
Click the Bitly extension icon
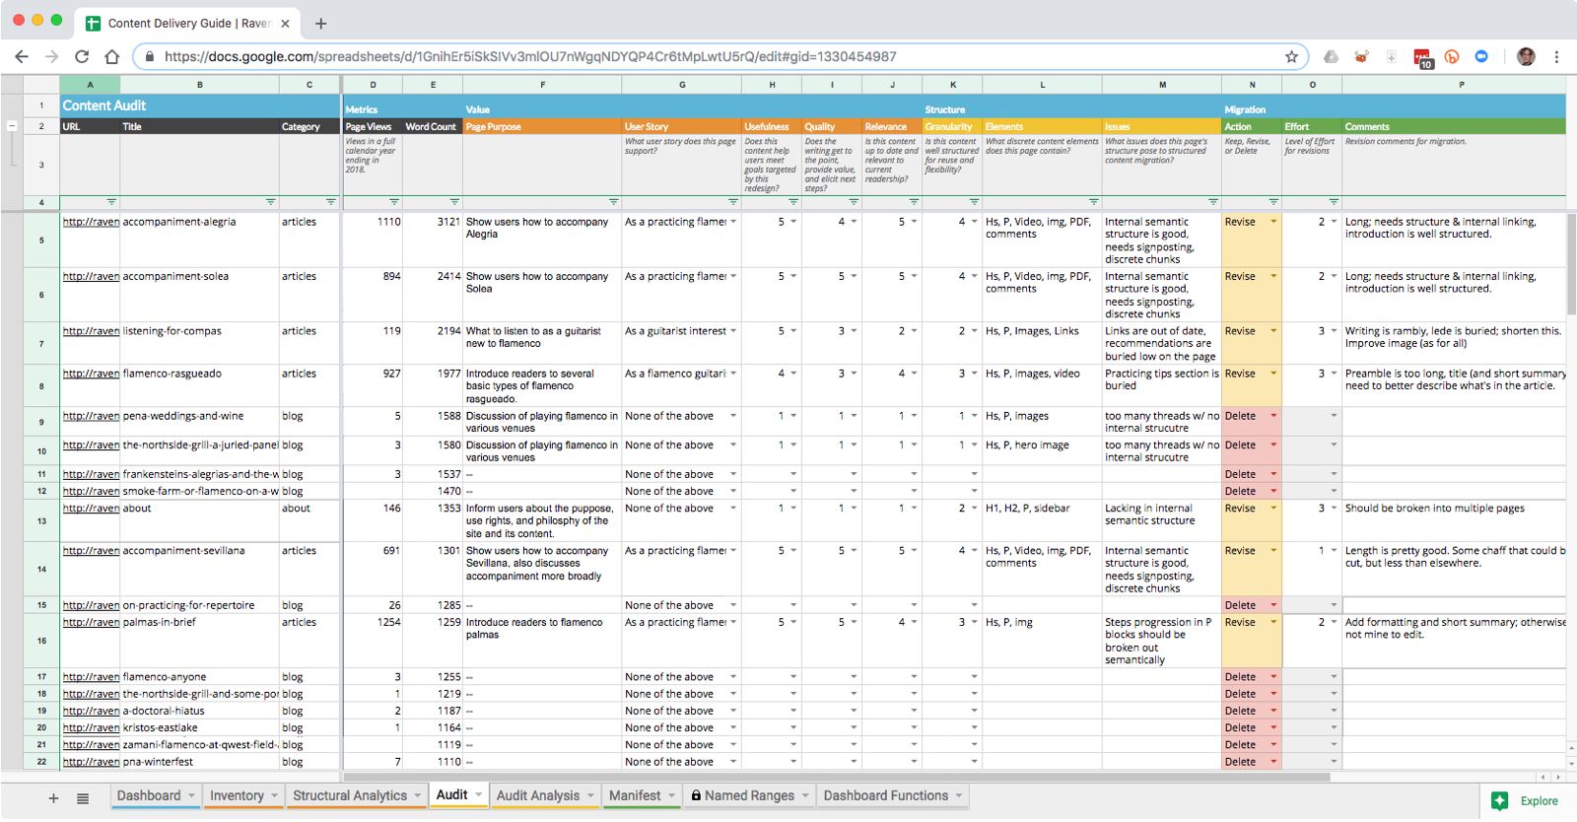1452,57
